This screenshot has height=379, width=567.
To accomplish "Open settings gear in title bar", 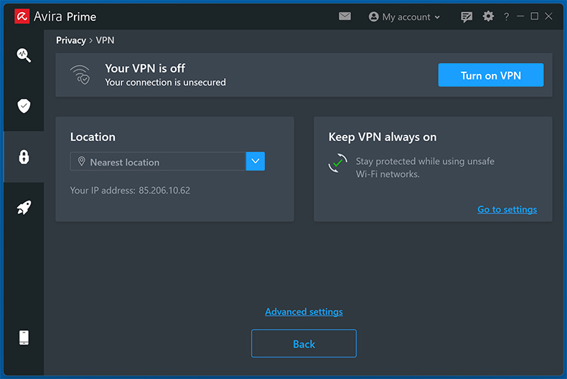I will tap(488, 16).
